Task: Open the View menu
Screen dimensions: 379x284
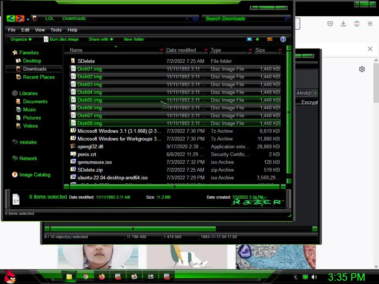Action: pos(40,30)
